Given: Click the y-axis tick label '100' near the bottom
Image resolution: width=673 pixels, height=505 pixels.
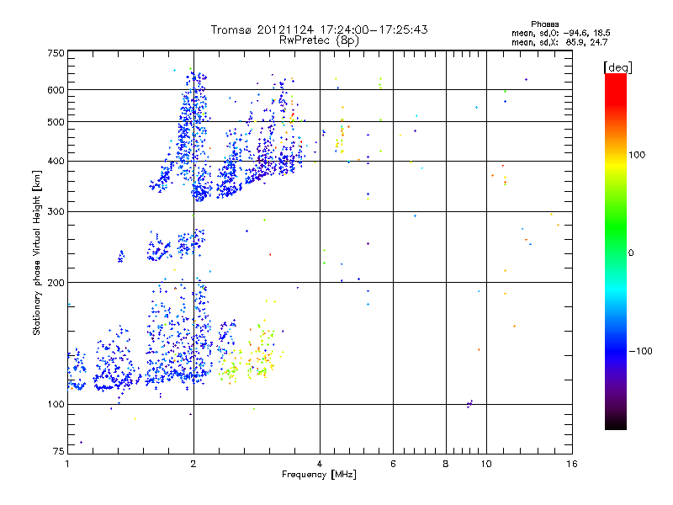Looking at the screenshot, I should tap(56, 405).
